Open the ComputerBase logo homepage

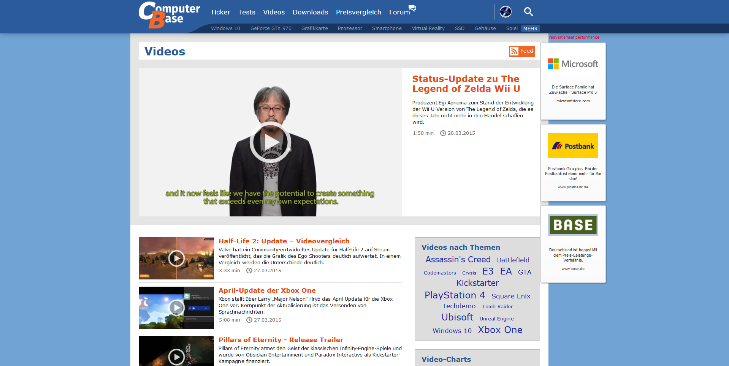point(170,15)
